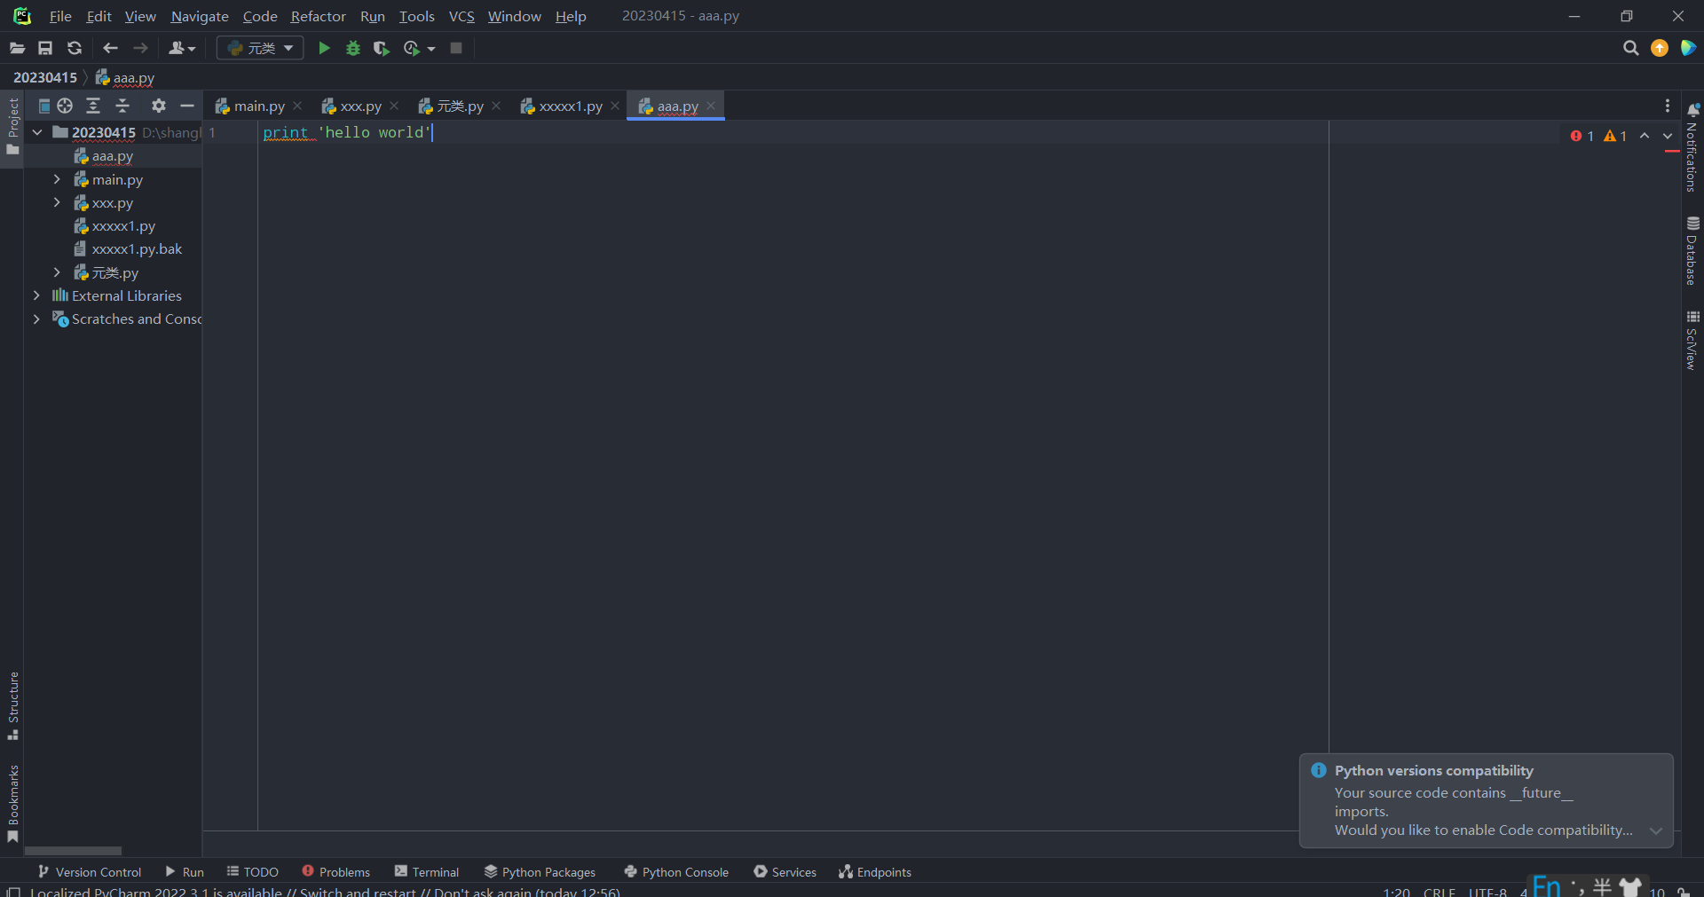Jump to previous highlighted error arrow
Viewport: 1704px width, 897px height.
[1645, 136]
